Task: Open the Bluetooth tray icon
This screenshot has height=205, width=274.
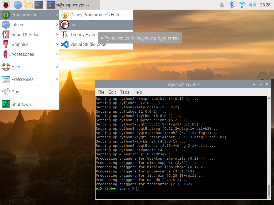Action: click(x=231, y=5)
